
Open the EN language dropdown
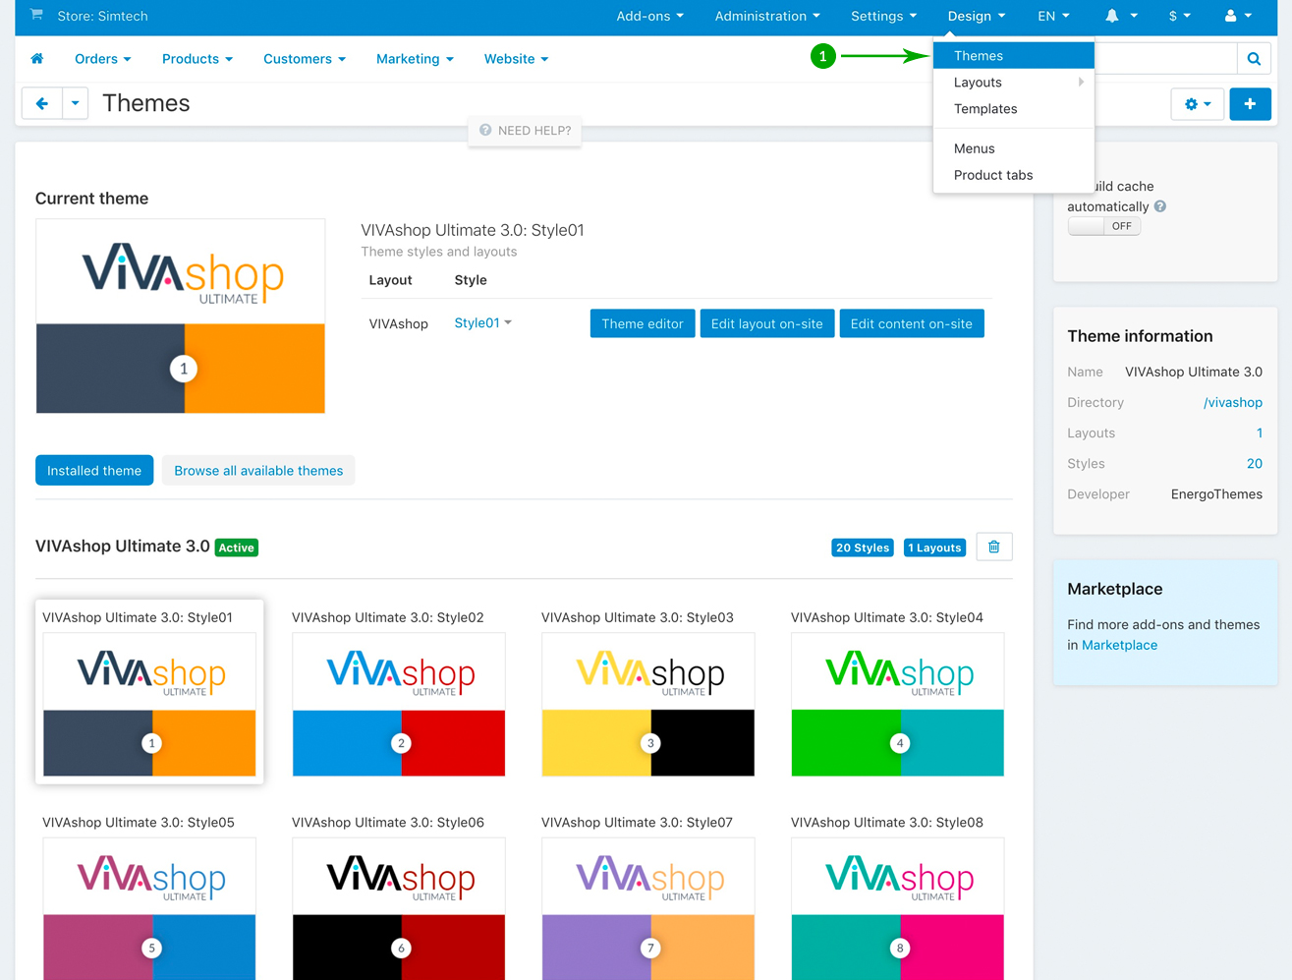[x=1053, y=16]
